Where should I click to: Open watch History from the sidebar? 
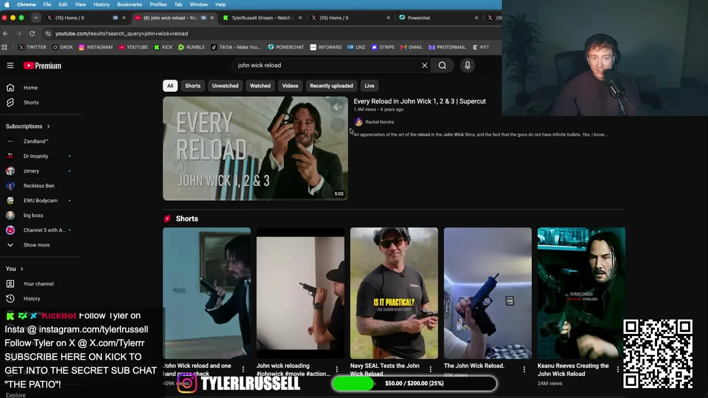click(32, 298)
